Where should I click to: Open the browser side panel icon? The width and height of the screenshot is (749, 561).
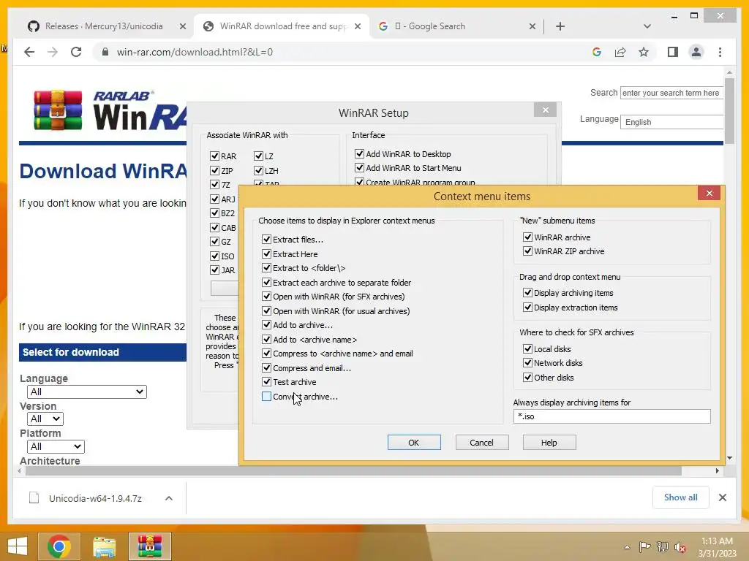click(x=673, y=52)
